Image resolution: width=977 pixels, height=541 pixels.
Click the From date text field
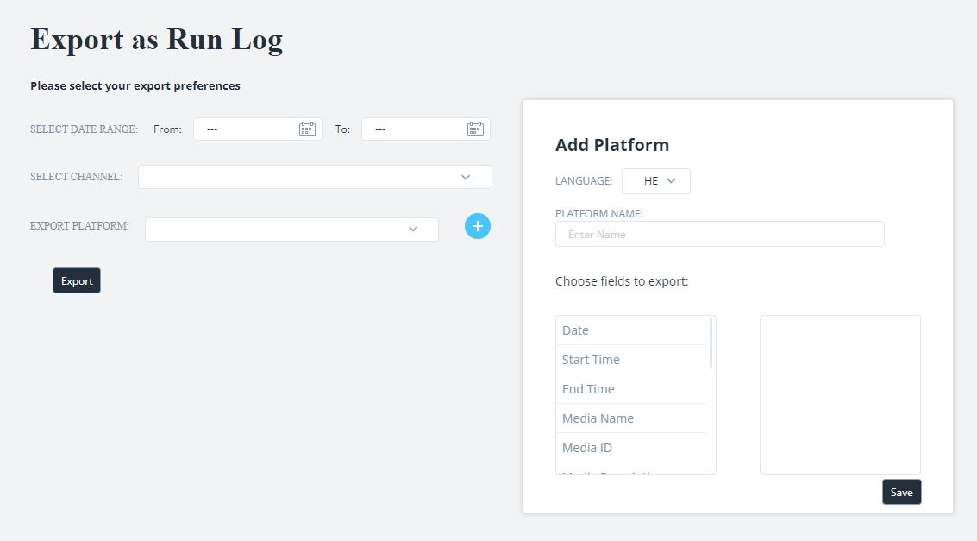coord(246,129)
